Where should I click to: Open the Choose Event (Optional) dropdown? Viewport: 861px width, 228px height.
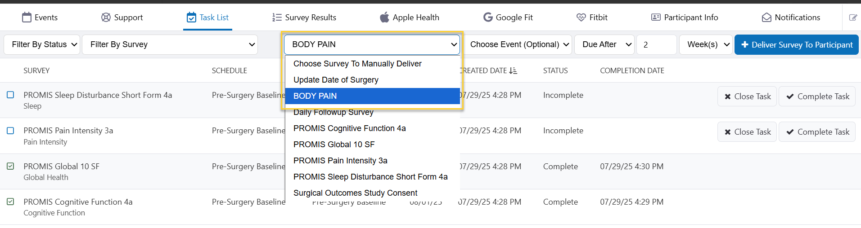click(518, 44)
